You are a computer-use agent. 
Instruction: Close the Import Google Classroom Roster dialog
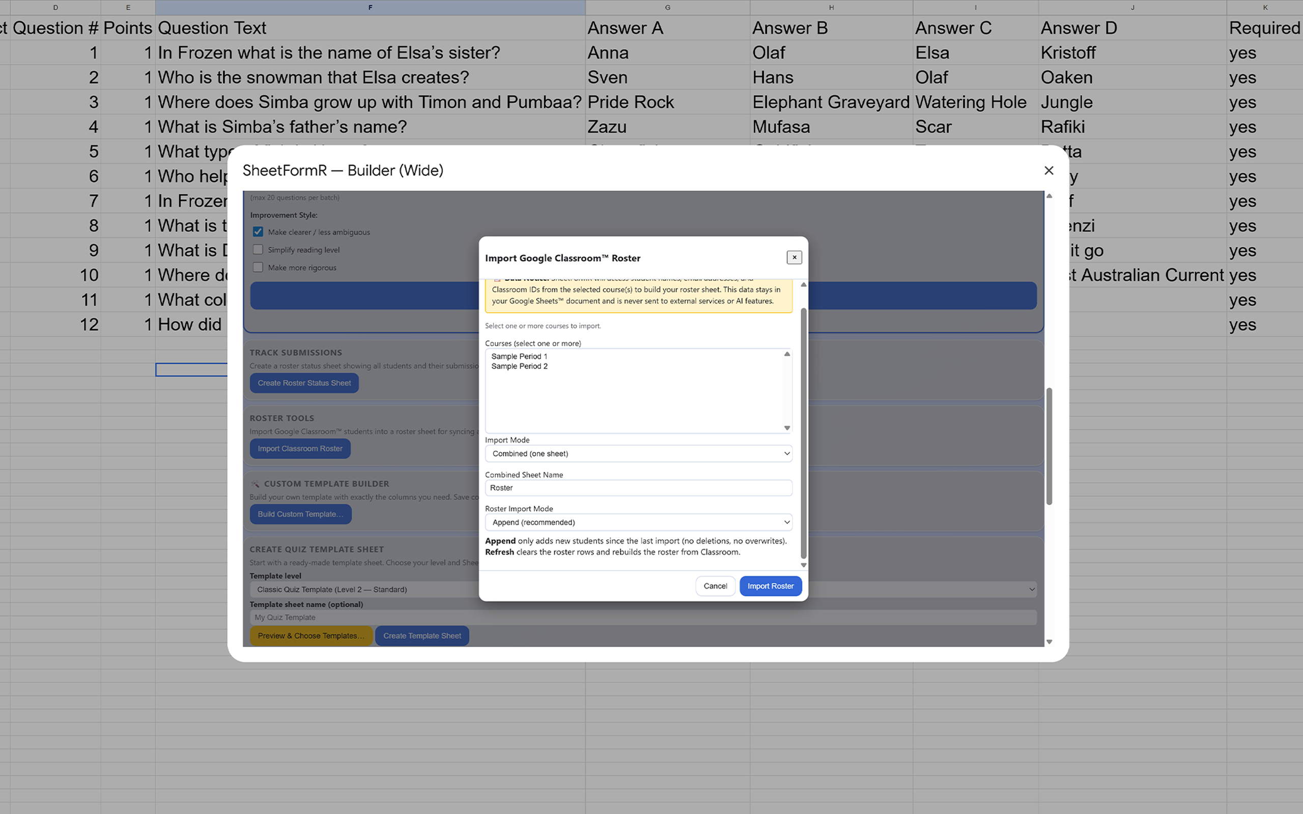coord(794,257)
